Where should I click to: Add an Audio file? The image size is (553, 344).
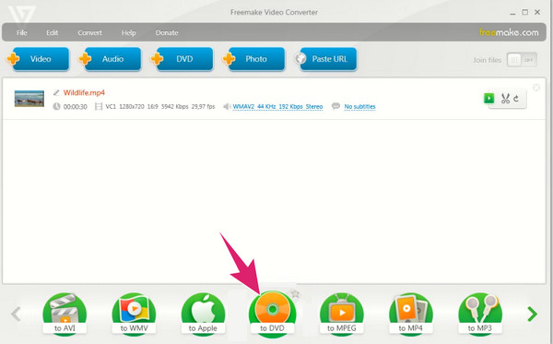pos(110,59)
